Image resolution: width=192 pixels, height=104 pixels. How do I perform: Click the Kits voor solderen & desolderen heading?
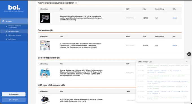[58, 3]
